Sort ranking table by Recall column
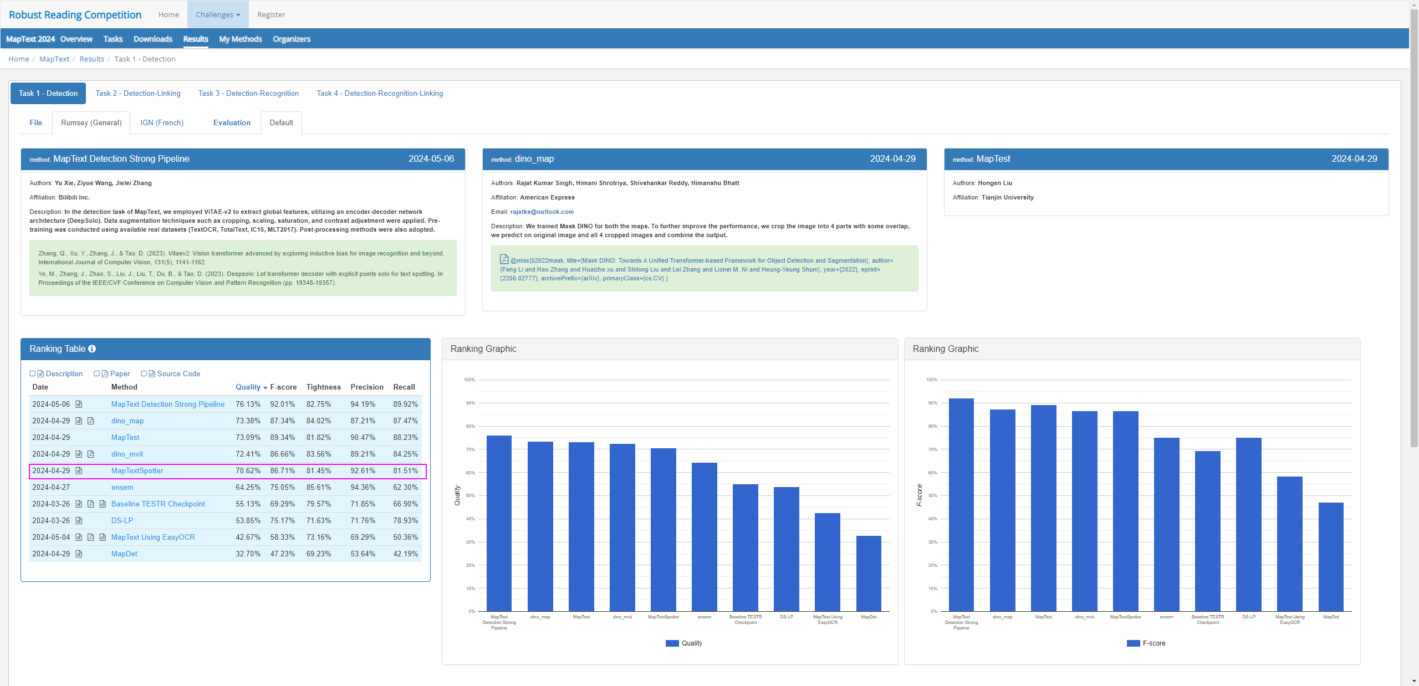The image size is (1419, 686). (404, 387)
